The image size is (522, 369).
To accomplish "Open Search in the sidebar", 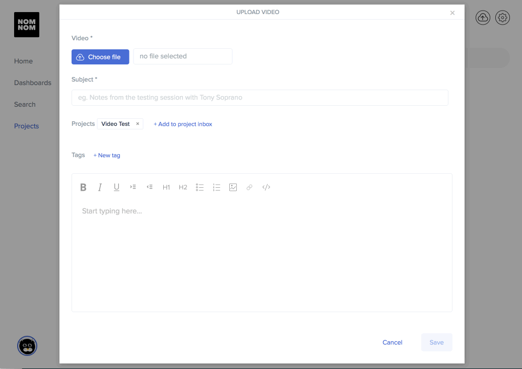I will [25, 105].
